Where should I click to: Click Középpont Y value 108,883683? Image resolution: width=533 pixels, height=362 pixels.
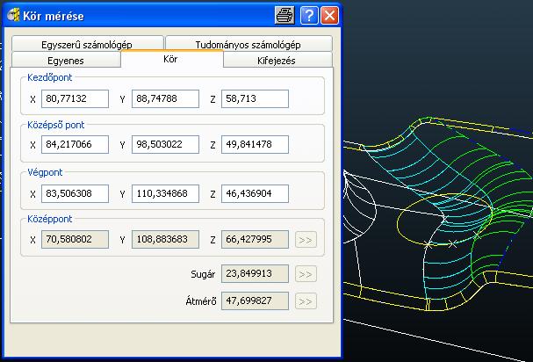coord(165,239)
